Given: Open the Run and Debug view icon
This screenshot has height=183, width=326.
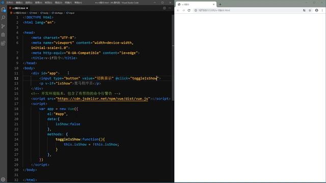Looking at the screenshot, I should click(3, 35).
